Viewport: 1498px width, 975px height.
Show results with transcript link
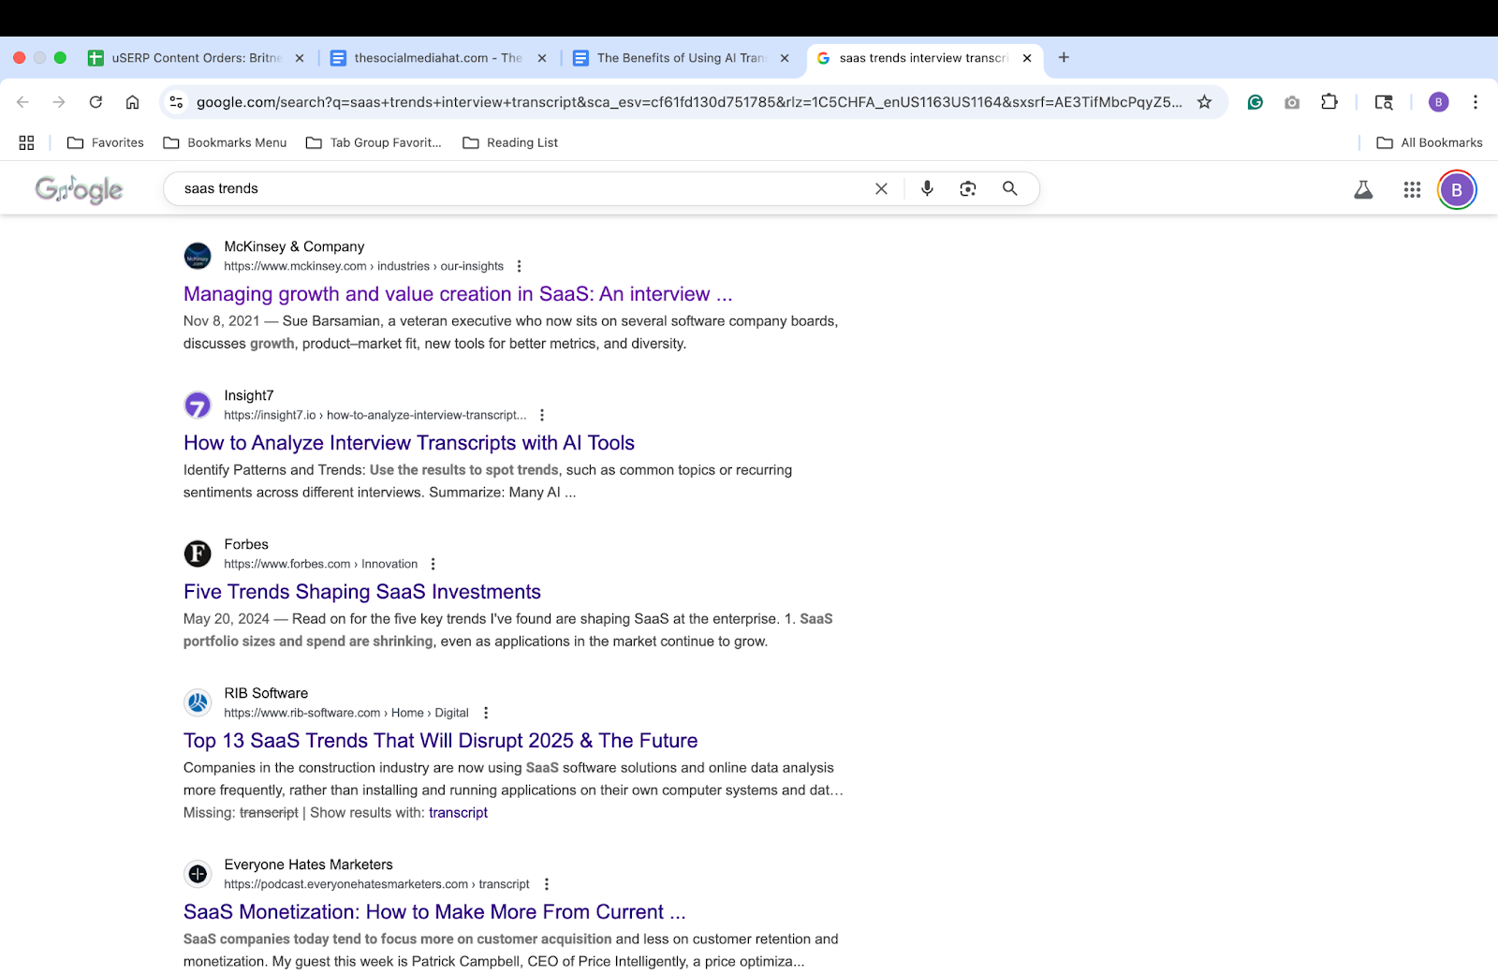coord(459,813)
